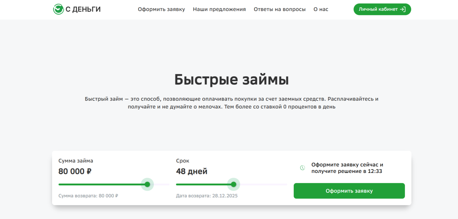Click the loan amount value 80 000 ₽
The height and width of the screenshot is (219, 458).
pos(74,171)
